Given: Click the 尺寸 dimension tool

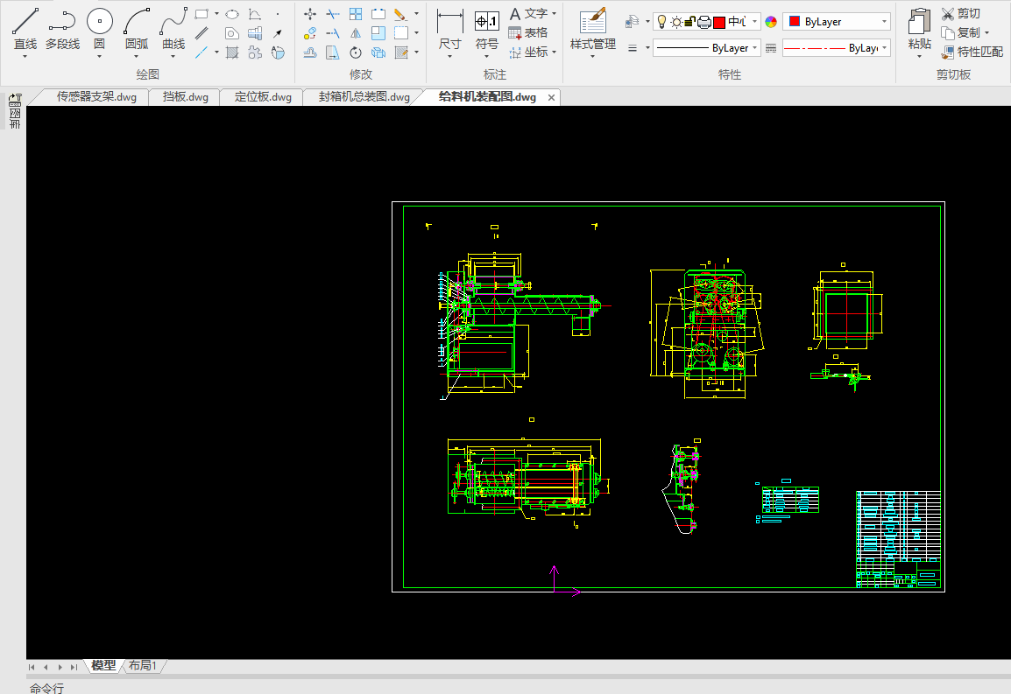Looking at the screenshot, I should 449,23.
